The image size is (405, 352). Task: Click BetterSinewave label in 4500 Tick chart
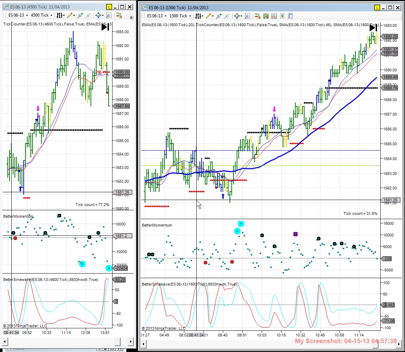(51, 280)
